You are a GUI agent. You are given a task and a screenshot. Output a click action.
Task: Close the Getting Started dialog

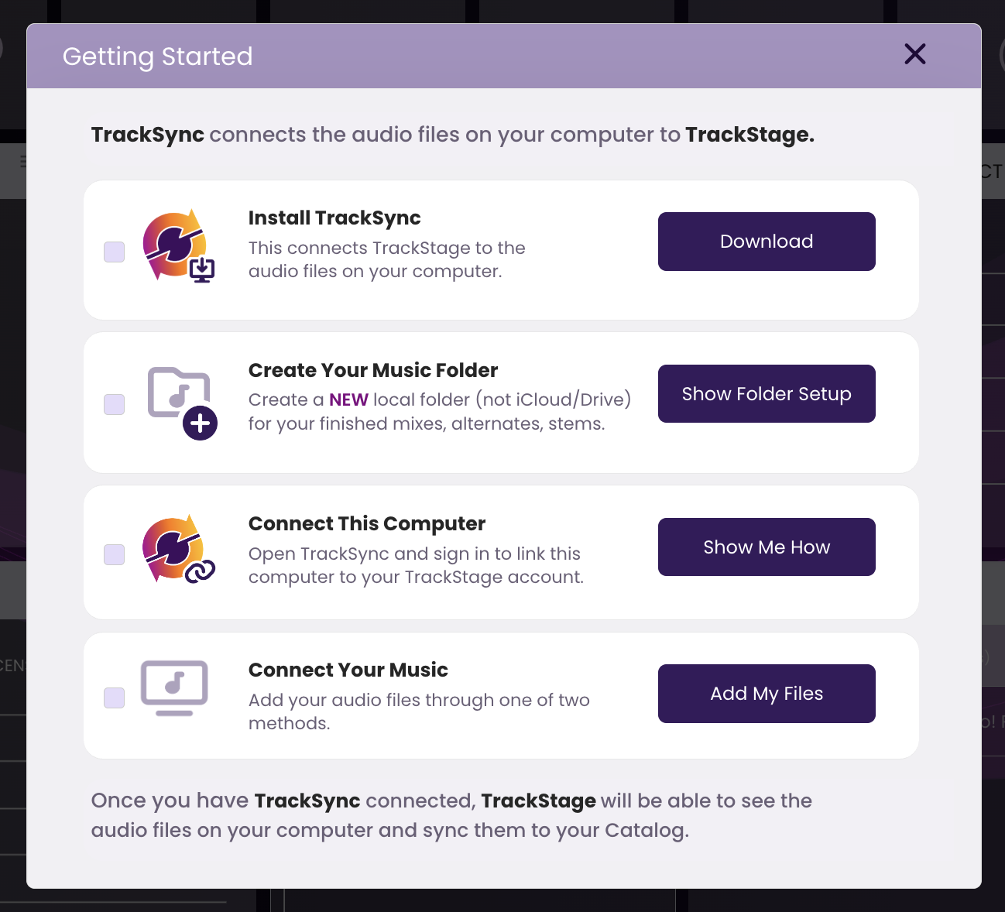tap(915, 54)
